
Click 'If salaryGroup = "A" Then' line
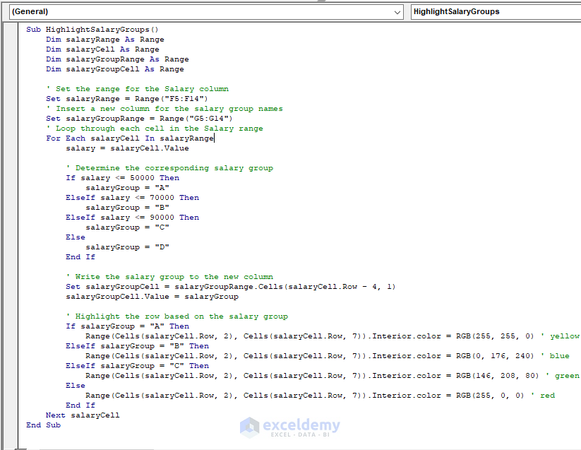point(128,326)
